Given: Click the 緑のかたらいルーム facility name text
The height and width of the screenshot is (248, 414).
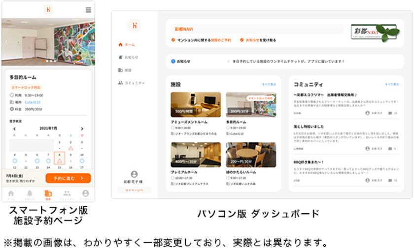Looking at the screenshot, I should click(241, 172).
